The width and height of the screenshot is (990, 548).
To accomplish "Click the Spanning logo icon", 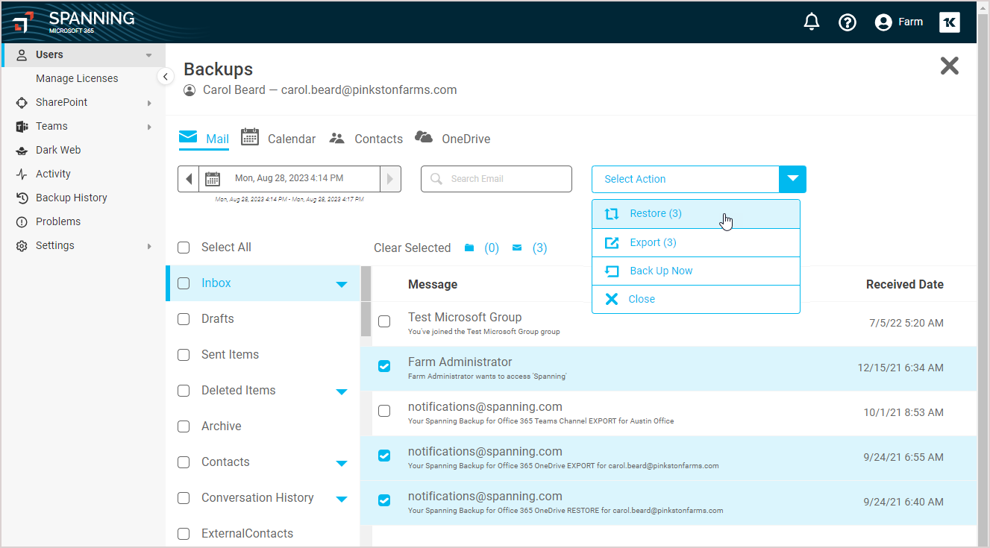I will click(x=22, y=22).
